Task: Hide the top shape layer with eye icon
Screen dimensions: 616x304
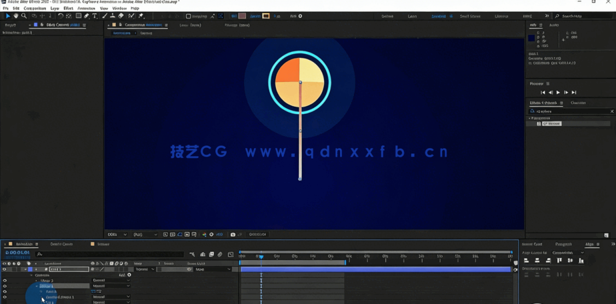Action: point(5,269)
